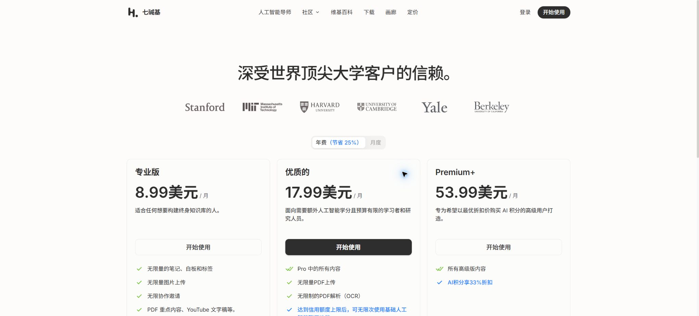The height and width of the screenshot is (316, 699).
Task: Click the 登录 link
Action: click(525, 12)
